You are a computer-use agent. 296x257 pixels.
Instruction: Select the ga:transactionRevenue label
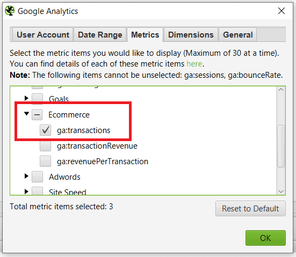pos(97,146)
